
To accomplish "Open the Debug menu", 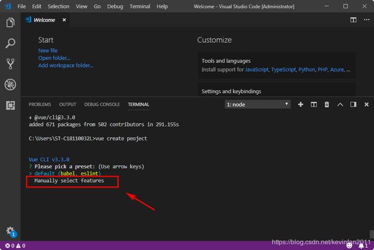I will coord(115,6).
